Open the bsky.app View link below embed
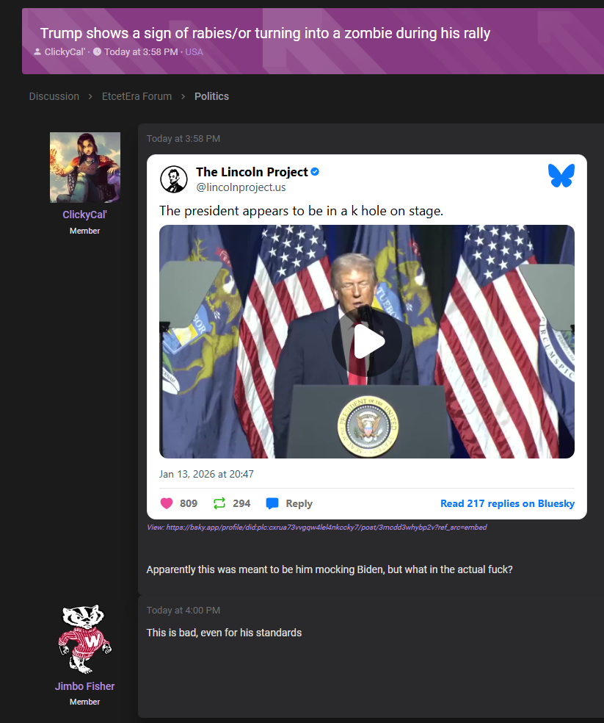Viewport: 604px width, 723px height. click(x=316, y=527)
